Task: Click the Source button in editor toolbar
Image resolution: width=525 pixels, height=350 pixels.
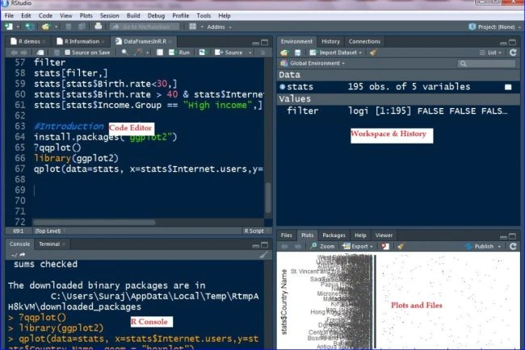Action: tap(229, 52)
